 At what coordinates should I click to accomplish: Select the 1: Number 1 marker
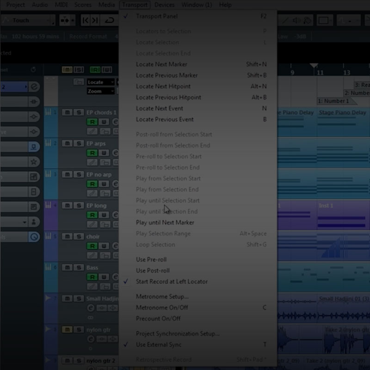click(x=336, y=101)
